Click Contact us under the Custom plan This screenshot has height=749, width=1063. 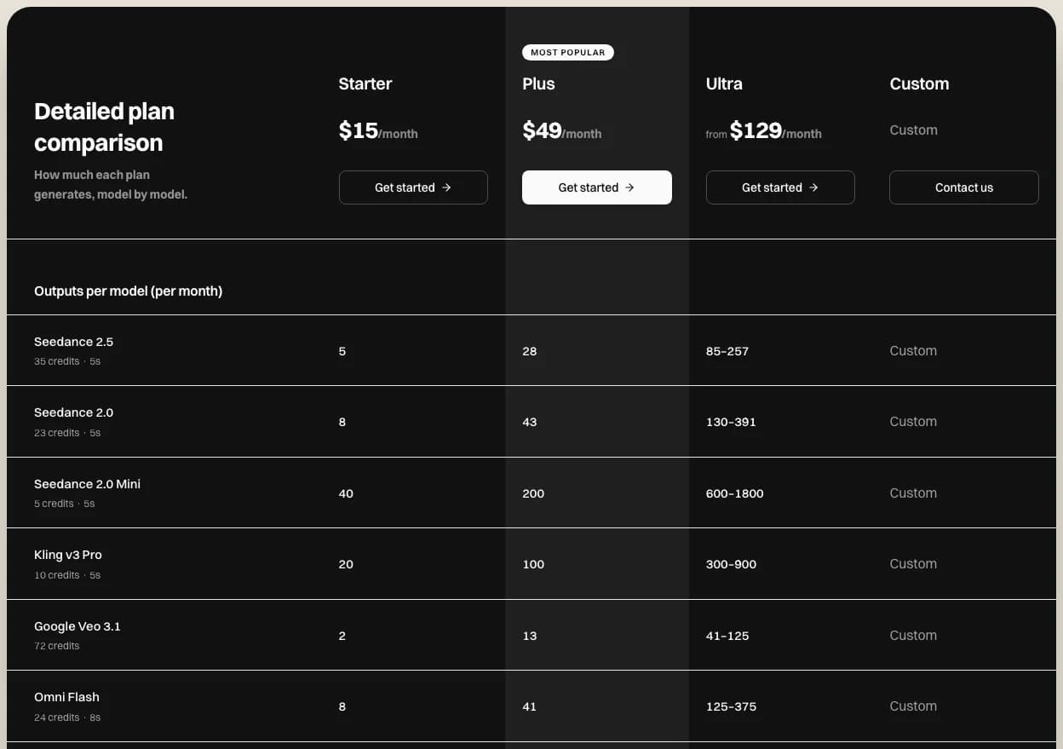click(964, 187)
